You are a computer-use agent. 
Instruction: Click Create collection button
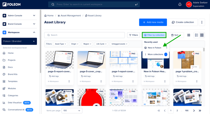tap(183, 22)
